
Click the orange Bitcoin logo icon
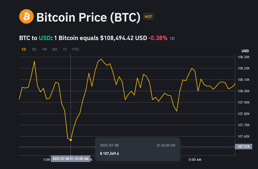point(26,16)
